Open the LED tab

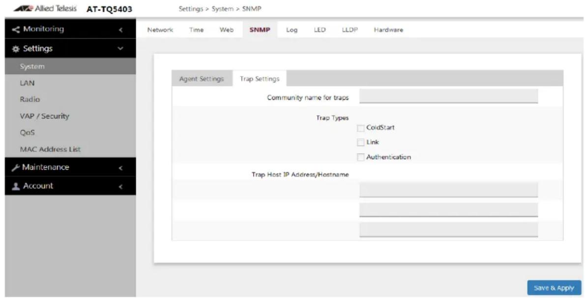point(320,30)
